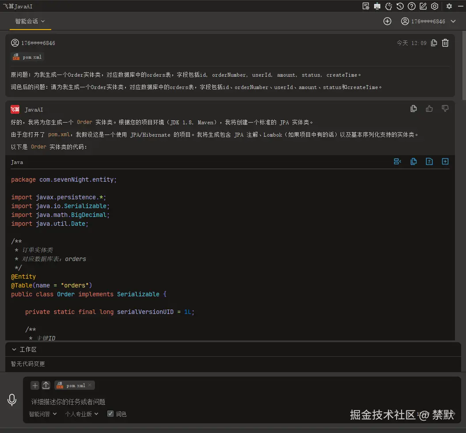Image resolution: width=466 pixels, height=433 pixels.
Task: Click the user avatar in header bar
Action: coord(405,21)
